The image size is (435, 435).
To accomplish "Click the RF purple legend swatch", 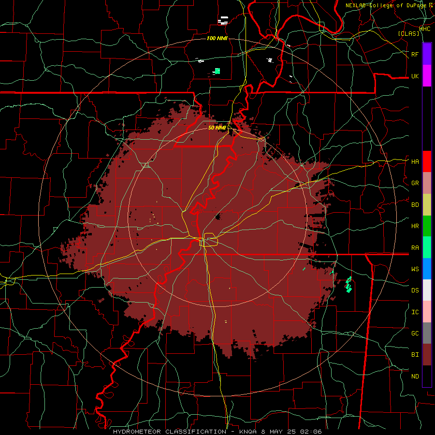I will tap(427, 54).
